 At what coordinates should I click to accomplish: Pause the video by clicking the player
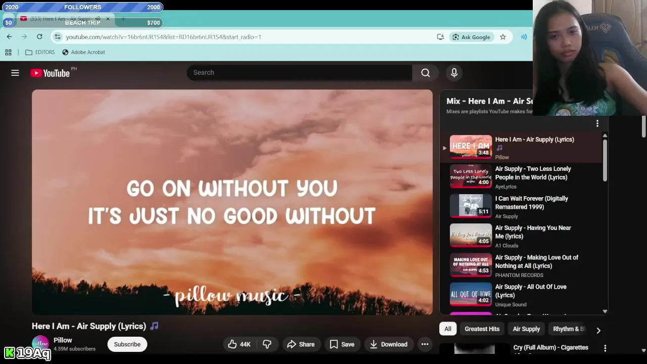232,202
